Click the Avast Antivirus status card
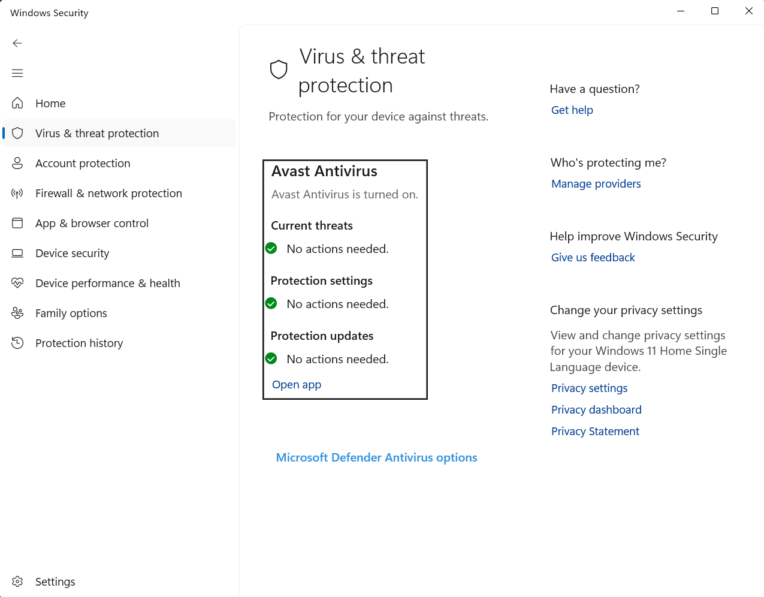The image size is (764, 597). 345,279
